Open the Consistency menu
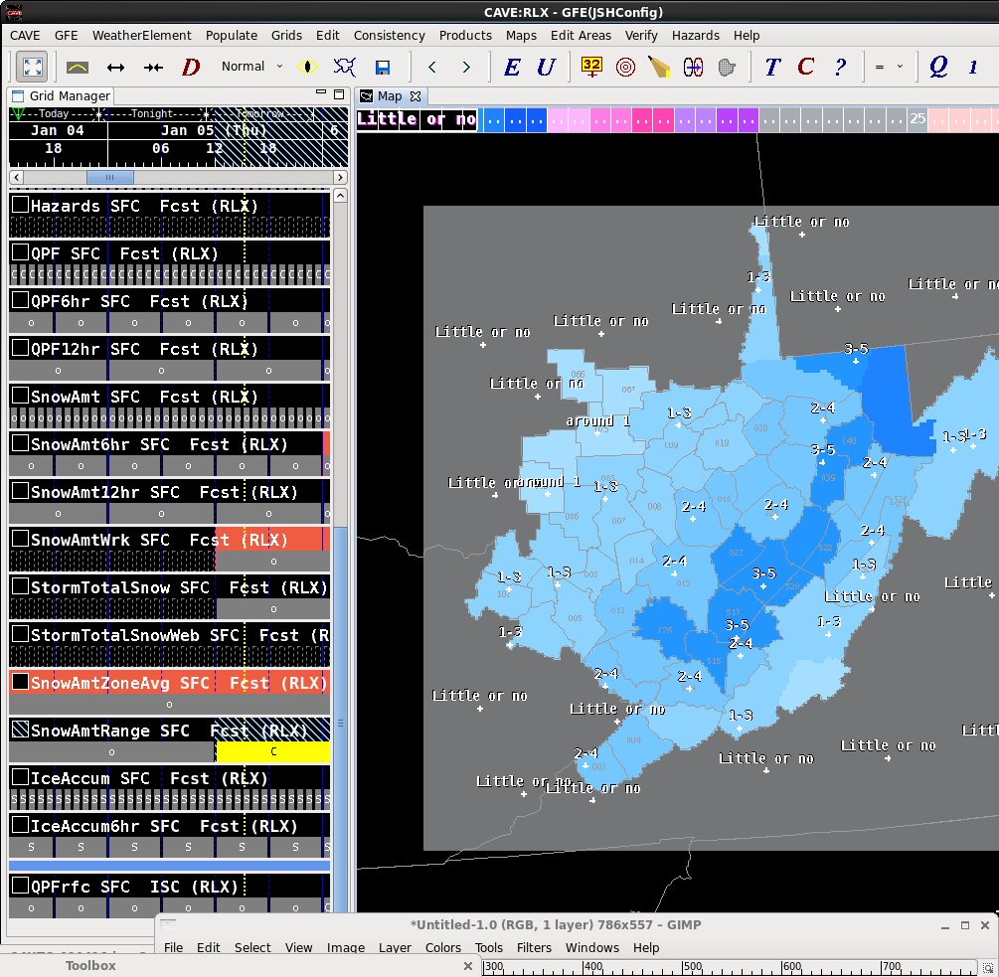The height and width of the screenshot is (977, 999). 390,35
